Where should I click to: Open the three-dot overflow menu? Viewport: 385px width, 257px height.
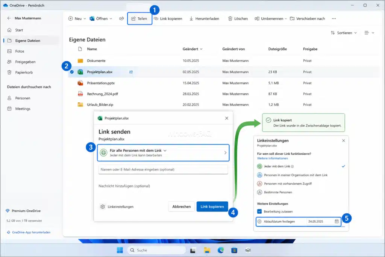334,19
